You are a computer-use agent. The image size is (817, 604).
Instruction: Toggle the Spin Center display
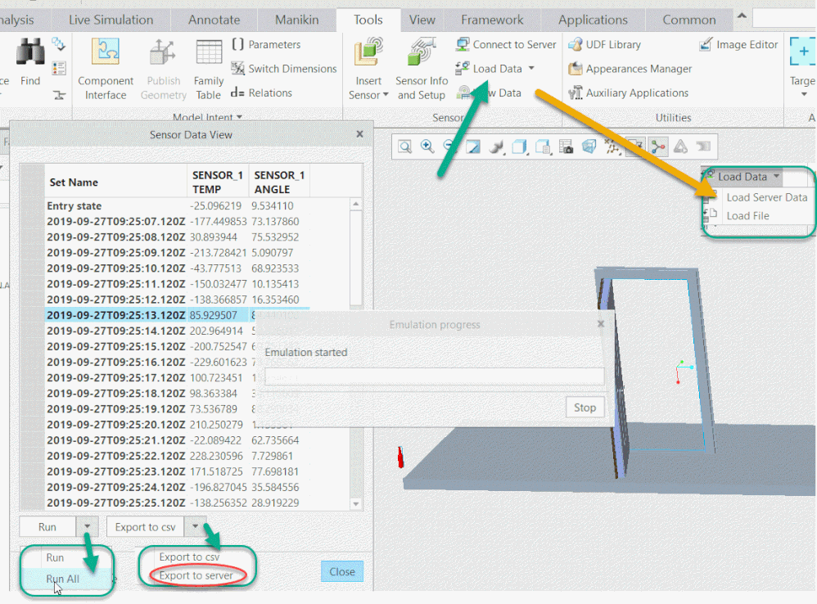click(658, 146)
